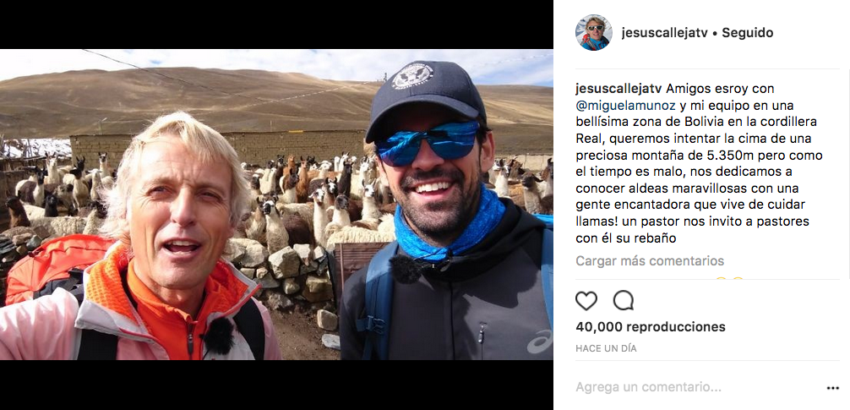Viewport: 850px width, 410px height.
Task: Click jesuscallejatv name in caption
Action: pos(618,89)
